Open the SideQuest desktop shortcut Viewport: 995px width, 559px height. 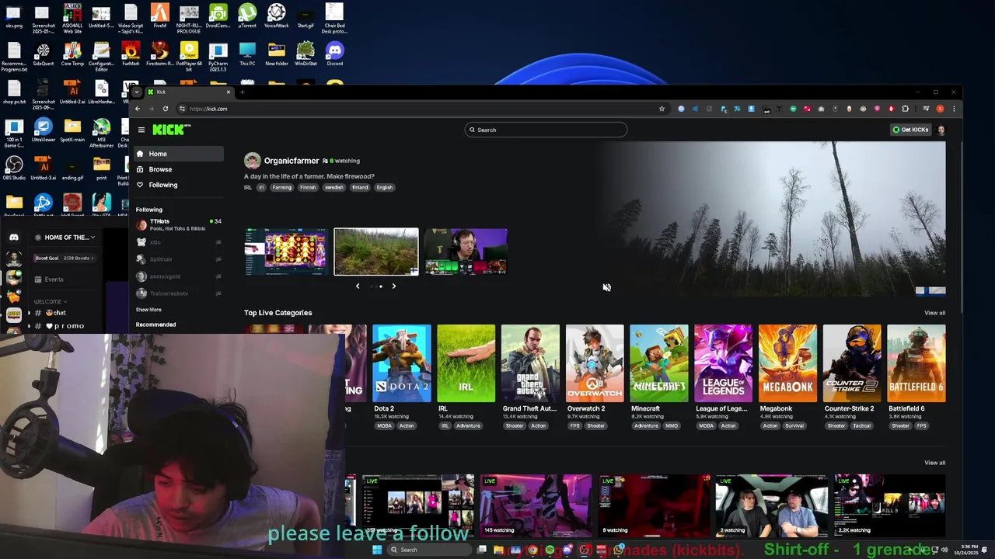tap(44, 54)
